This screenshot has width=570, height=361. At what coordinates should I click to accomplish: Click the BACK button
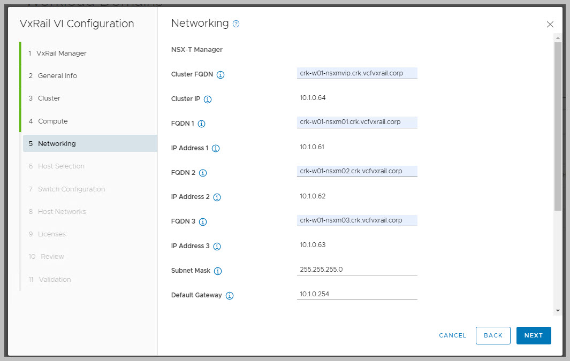493,335
